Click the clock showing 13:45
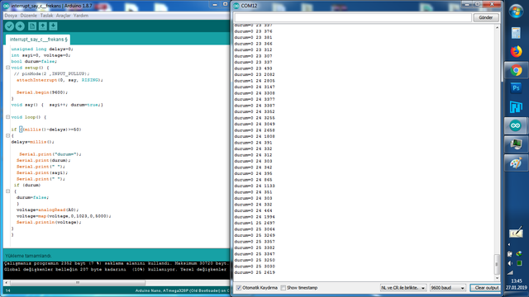This screenshot has width=529, height=297. coord(516,280)
